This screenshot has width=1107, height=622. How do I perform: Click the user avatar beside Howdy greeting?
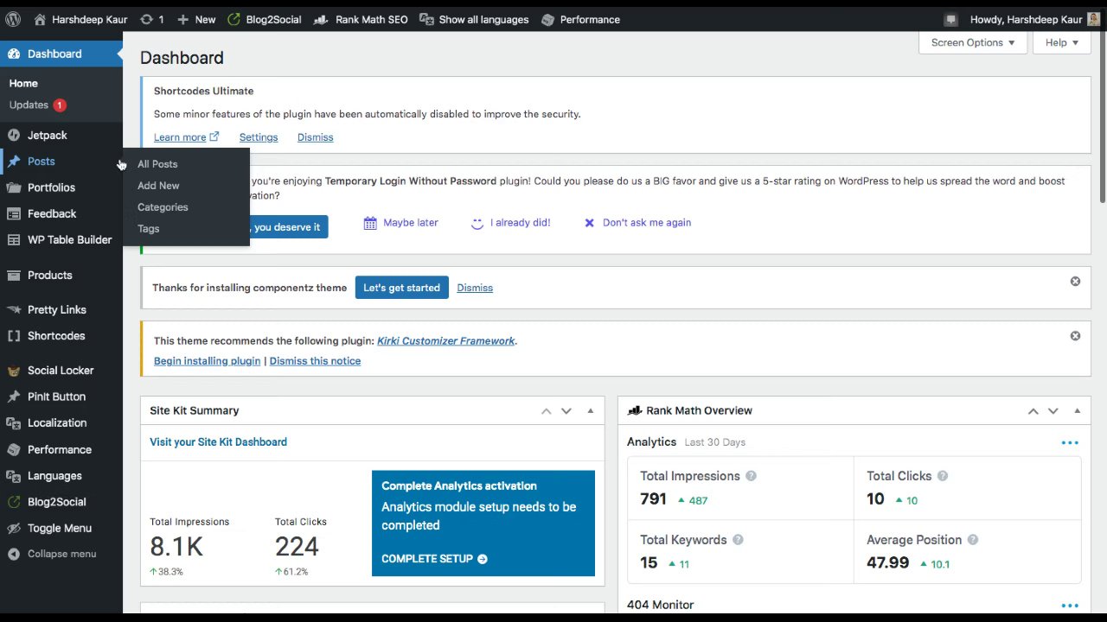pyautogui.click(x=1094, y=19)
